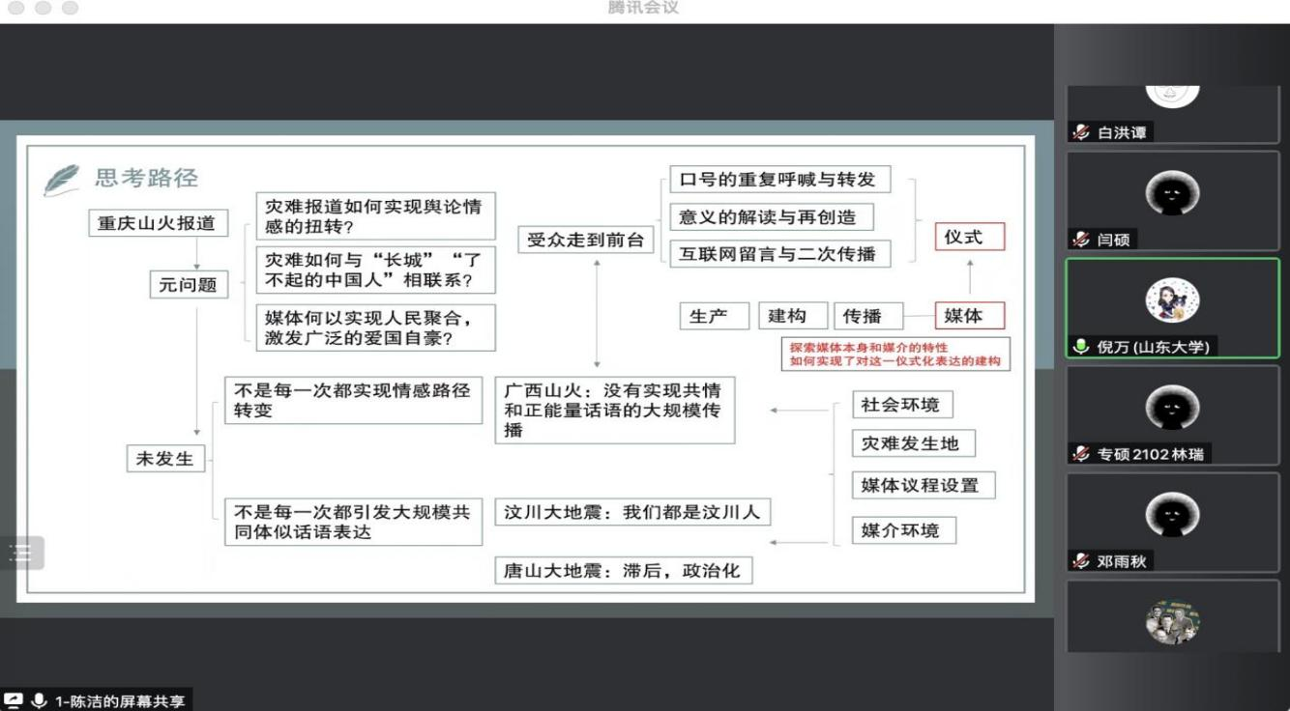This screenshot has height=711, width=1290.
Task: Click the microphone icon beside 1-陈洁的屏幕共享
Action: 40,701
